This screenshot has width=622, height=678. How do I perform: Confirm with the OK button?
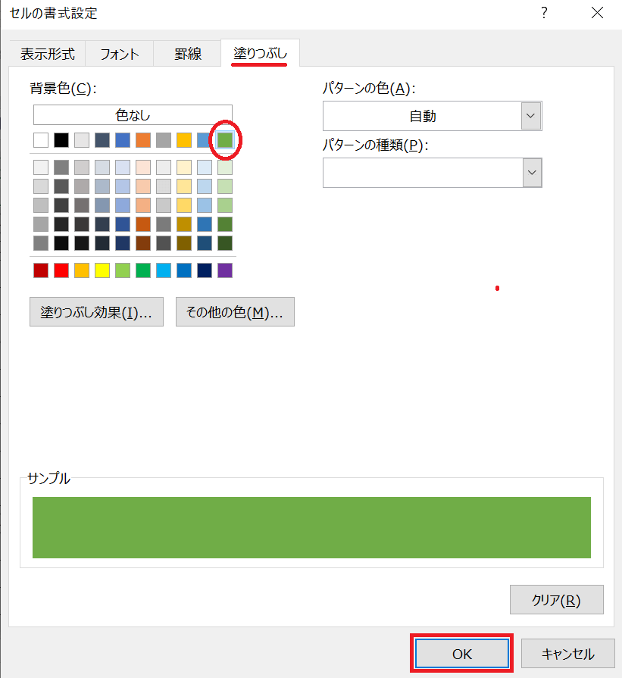point(462,654)
